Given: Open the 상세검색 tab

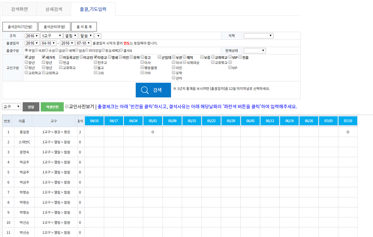Looking at the screenshot, I should (54, 9).
